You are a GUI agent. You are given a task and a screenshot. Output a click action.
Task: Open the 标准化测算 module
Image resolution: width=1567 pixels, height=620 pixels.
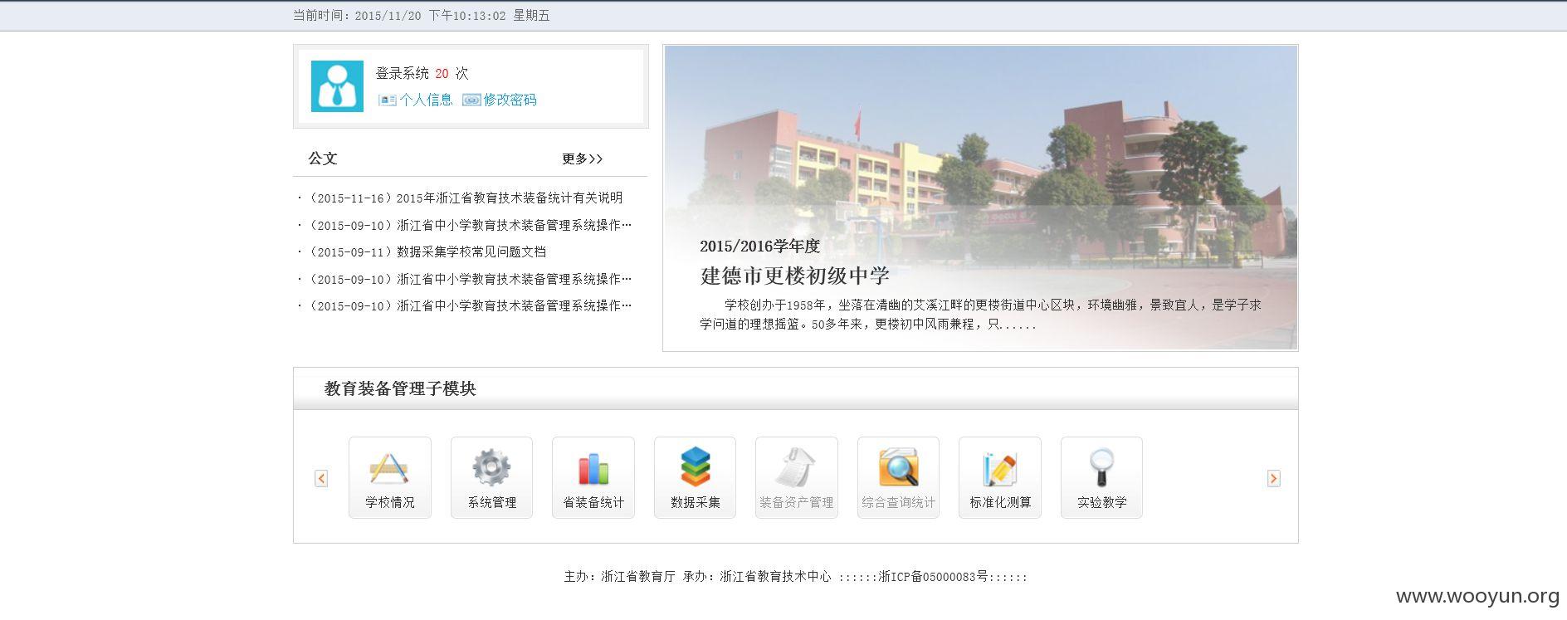click(1000, 478)
